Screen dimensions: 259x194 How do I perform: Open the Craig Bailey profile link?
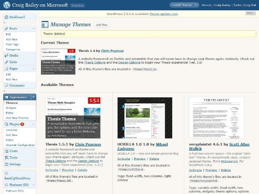(x=222, y=5)
